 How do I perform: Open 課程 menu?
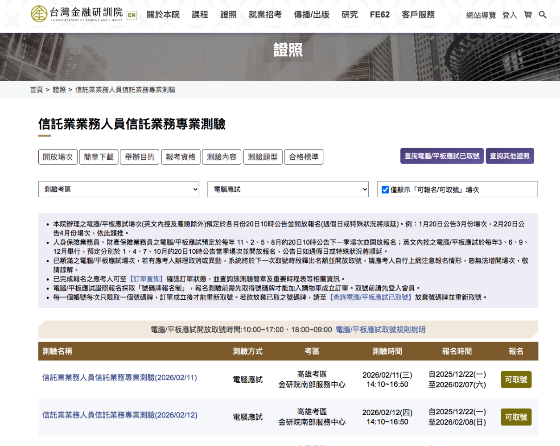[x=200, y=15]
